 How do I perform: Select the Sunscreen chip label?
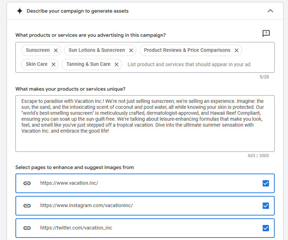(x=38, y=50)
